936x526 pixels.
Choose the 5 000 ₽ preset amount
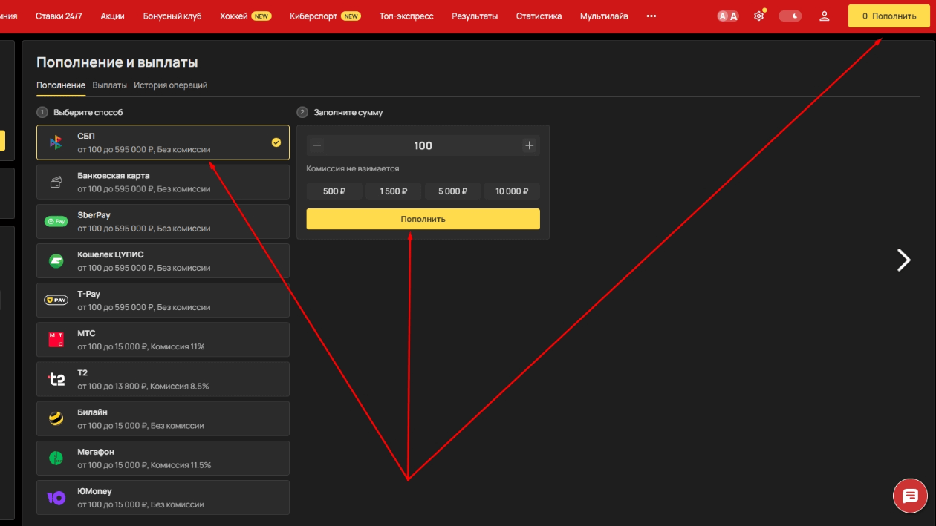(x=452, y=191)
